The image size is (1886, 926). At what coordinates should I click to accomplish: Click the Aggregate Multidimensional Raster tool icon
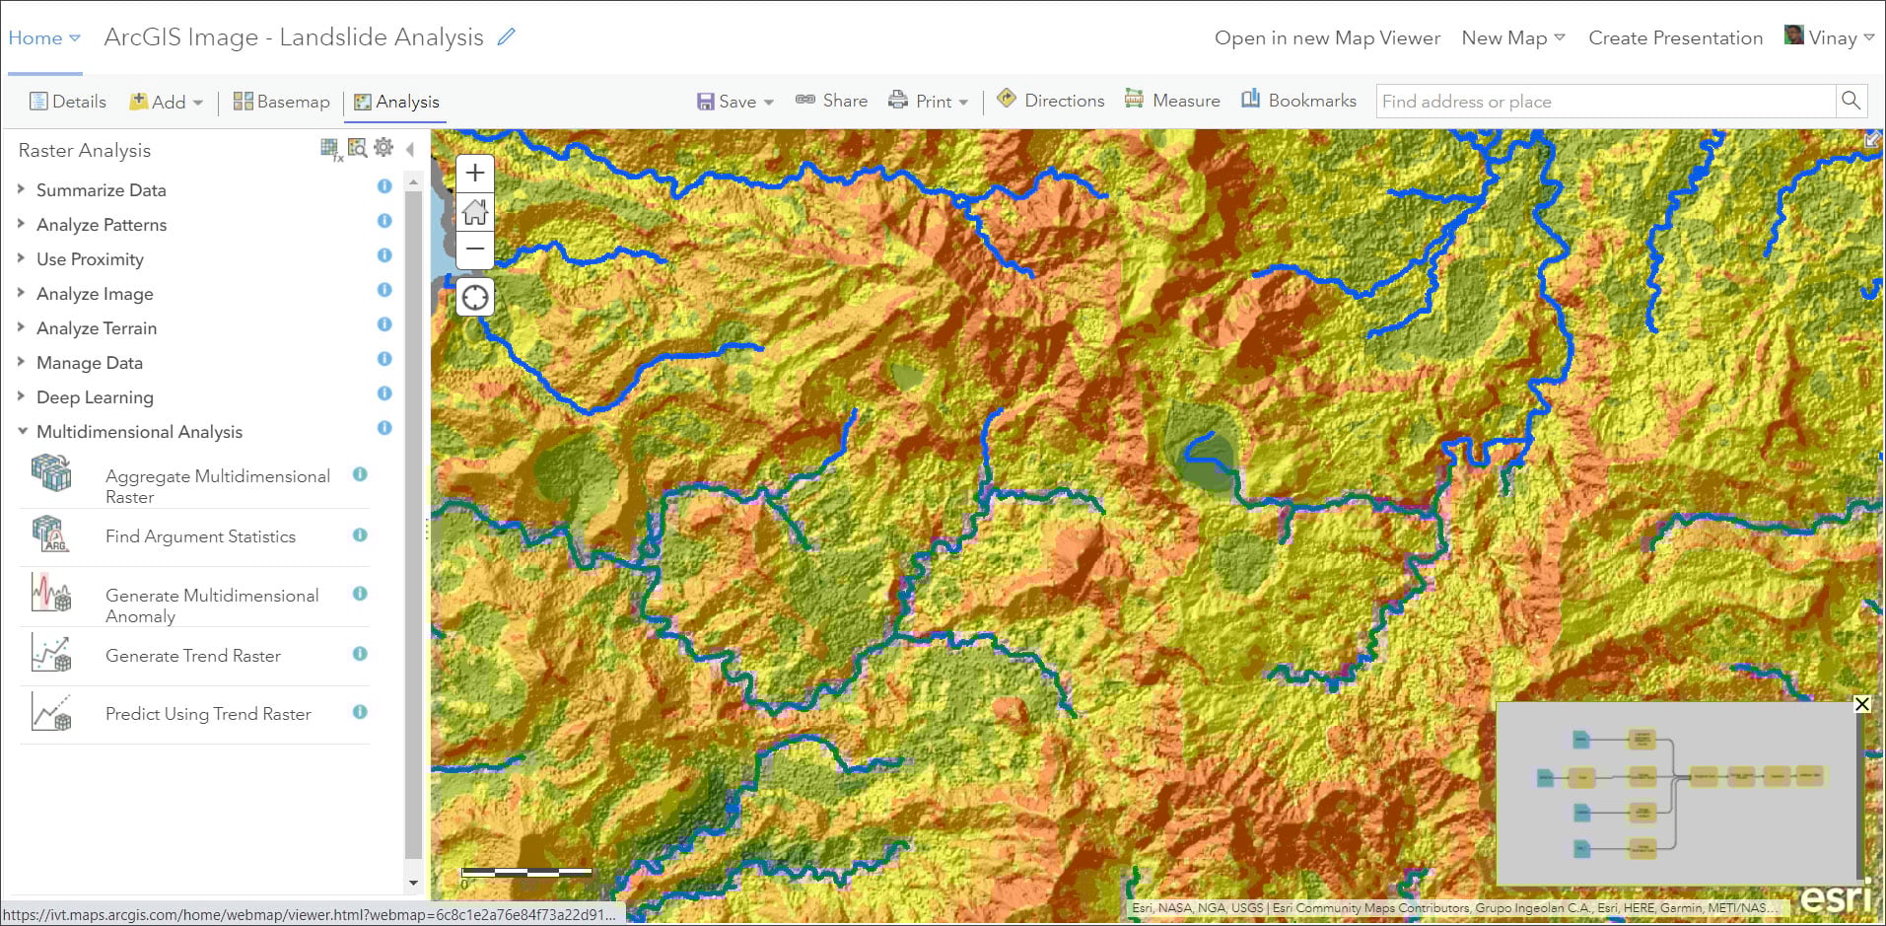51,473
